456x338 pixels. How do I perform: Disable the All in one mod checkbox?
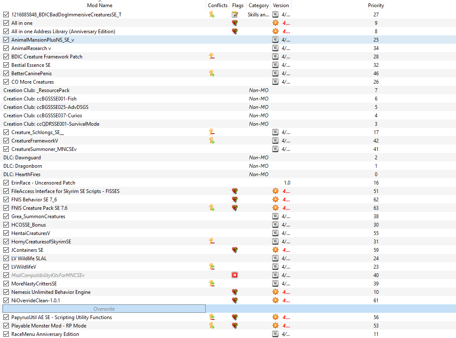click(6, 23)
